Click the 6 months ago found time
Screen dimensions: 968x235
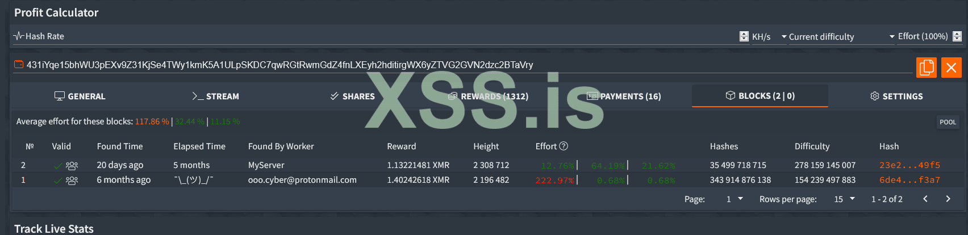point(124,180)
